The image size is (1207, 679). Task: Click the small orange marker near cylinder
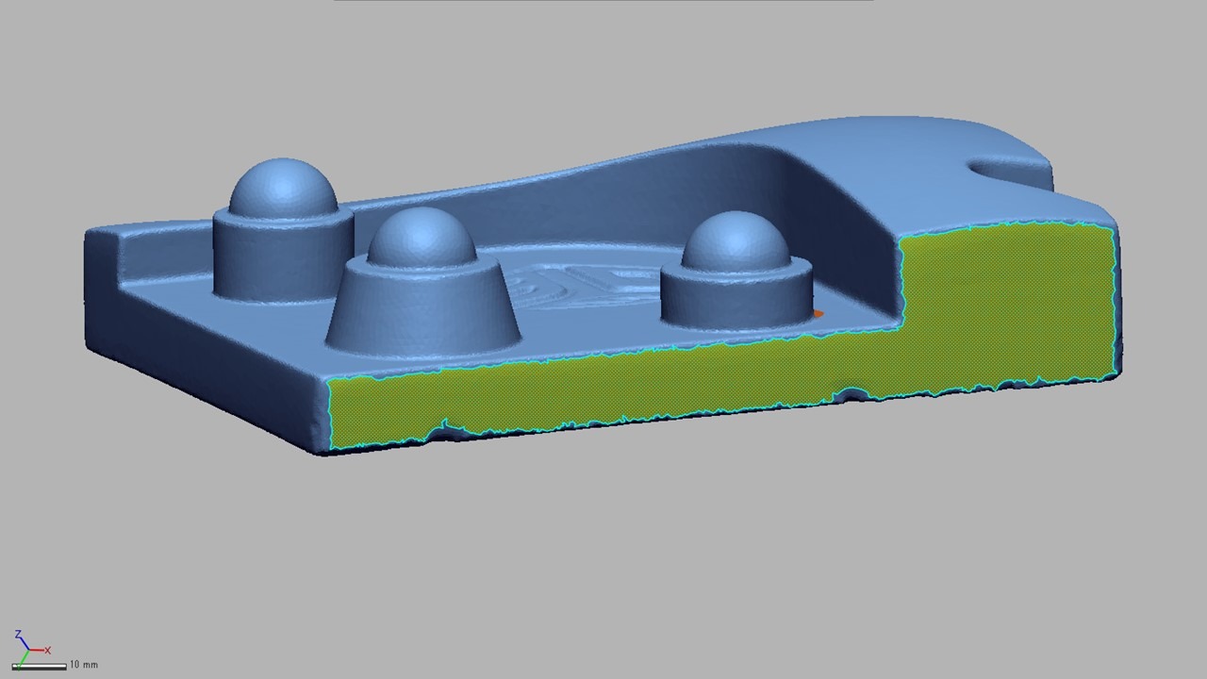(818, 314)
